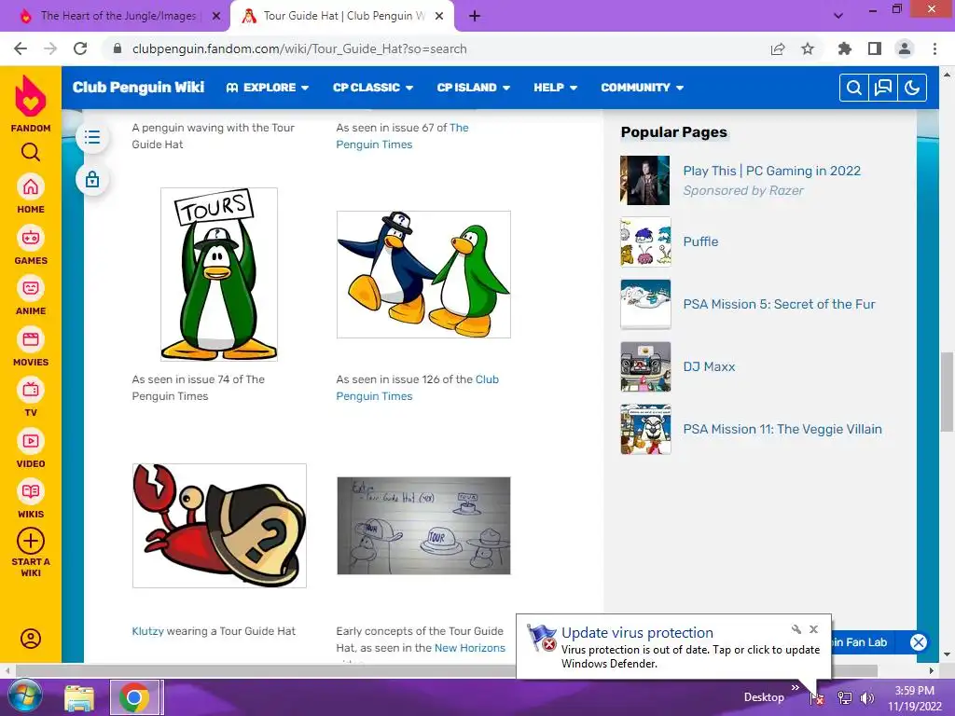The image size is (955, 716).
Task: Toggle dark theme moon icon
Action: click(912, 88)
